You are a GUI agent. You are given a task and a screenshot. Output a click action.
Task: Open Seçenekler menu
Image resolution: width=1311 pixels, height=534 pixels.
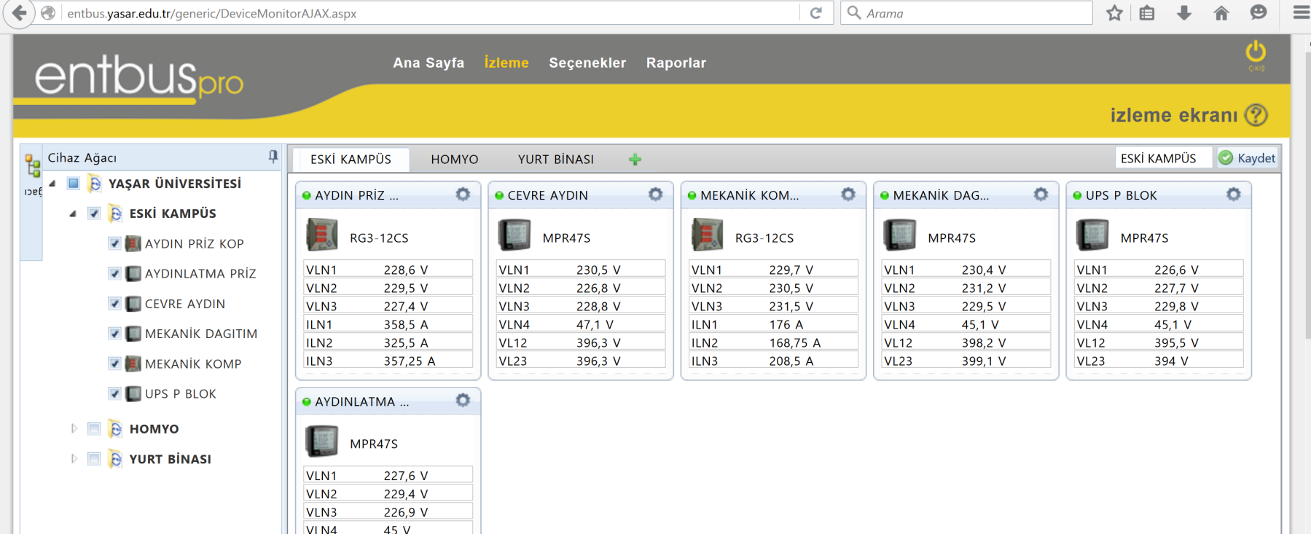click(x=587, y=63)
